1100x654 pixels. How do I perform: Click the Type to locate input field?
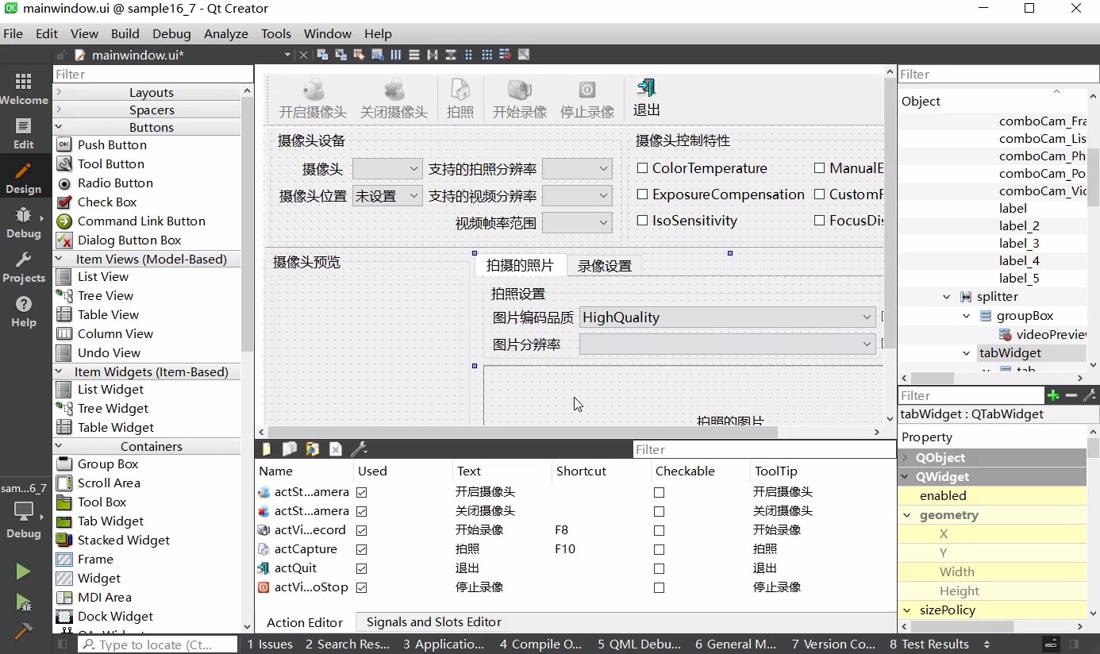pyautogui.click(x=157, y=644)
